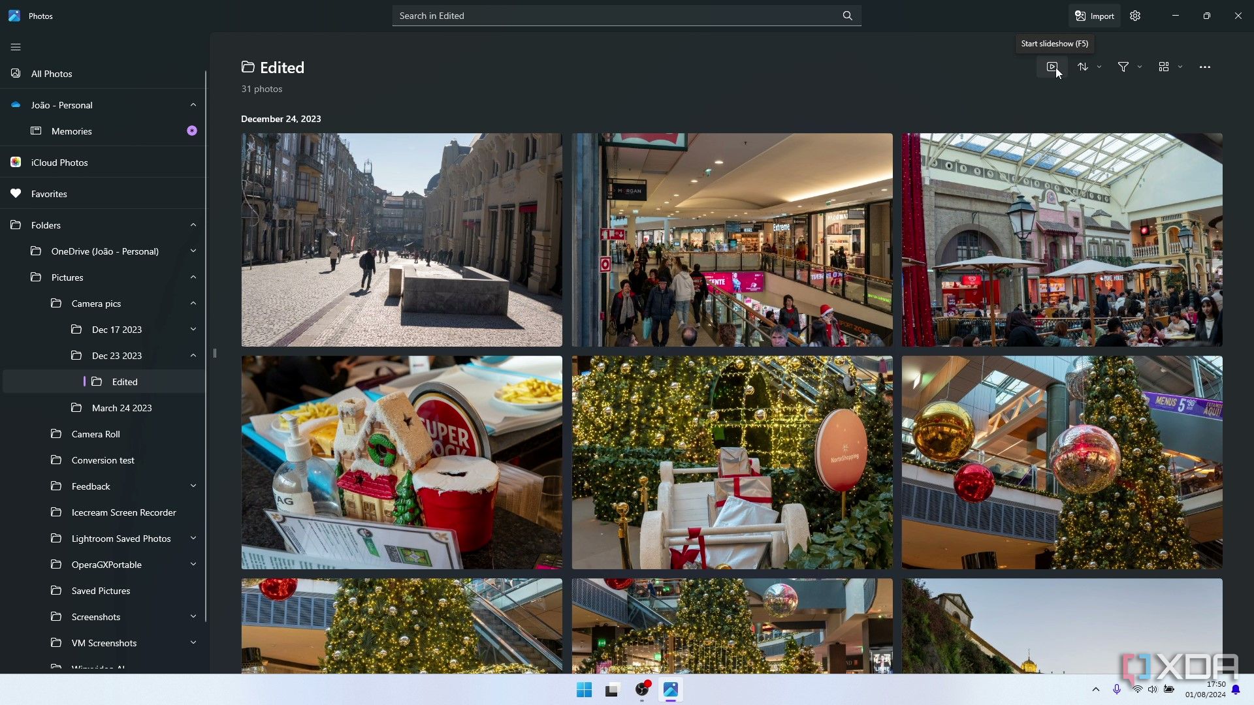This screenshot has width=1254, height=705.
Task: Expand the Dec 23 2023 subfolder
Action: 193,354
